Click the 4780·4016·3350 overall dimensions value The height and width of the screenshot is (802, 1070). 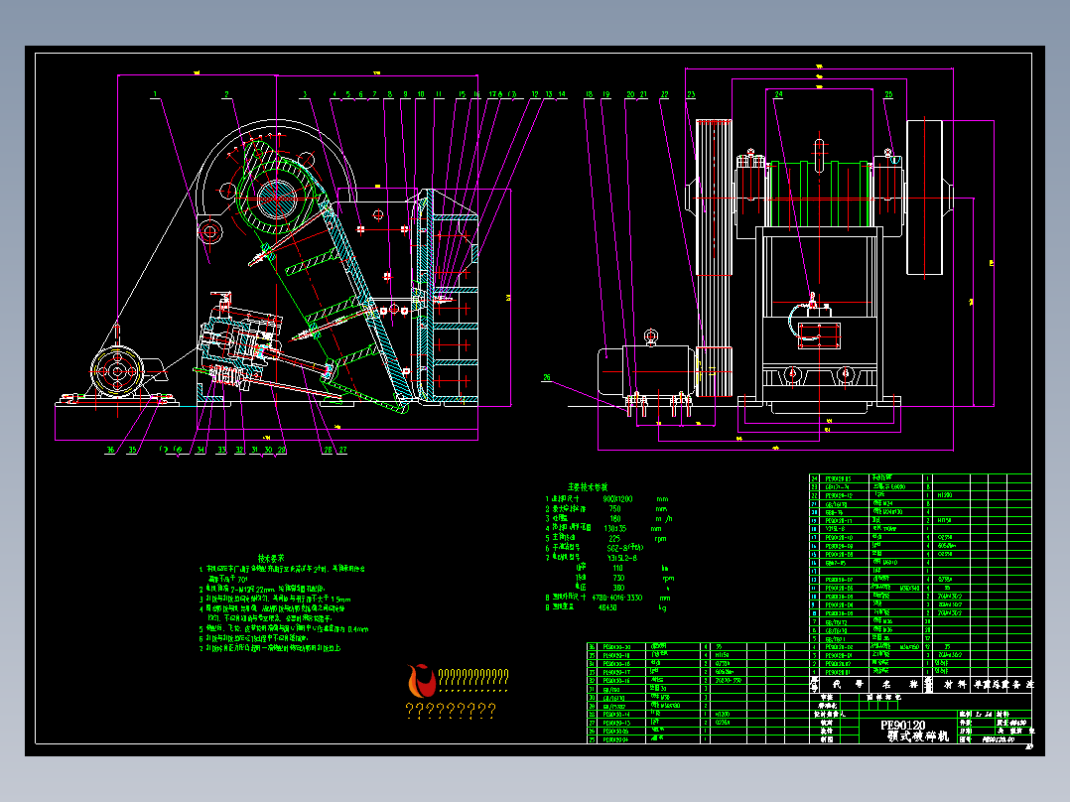pos(617,598)
